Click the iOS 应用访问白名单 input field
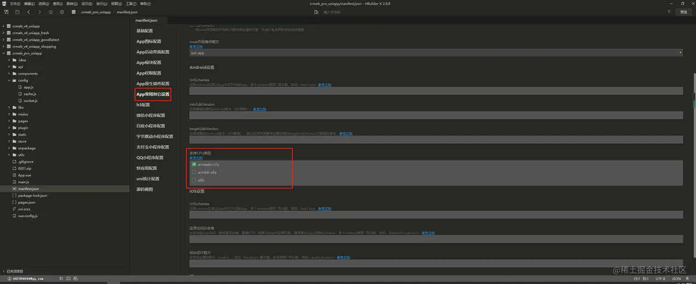 tap(436, 239)
